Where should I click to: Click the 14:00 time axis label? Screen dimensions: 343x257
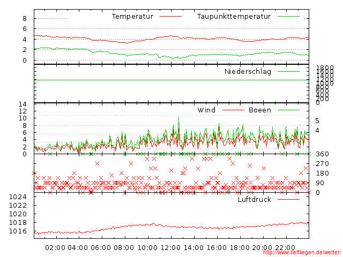coord(193,248)
